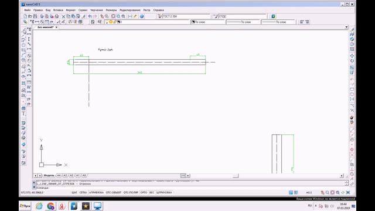Image resolution: width=375 pixels, height=211 pixels.
Task: Open the СПДС dimension style dropdown
Action: click(242, 16)
